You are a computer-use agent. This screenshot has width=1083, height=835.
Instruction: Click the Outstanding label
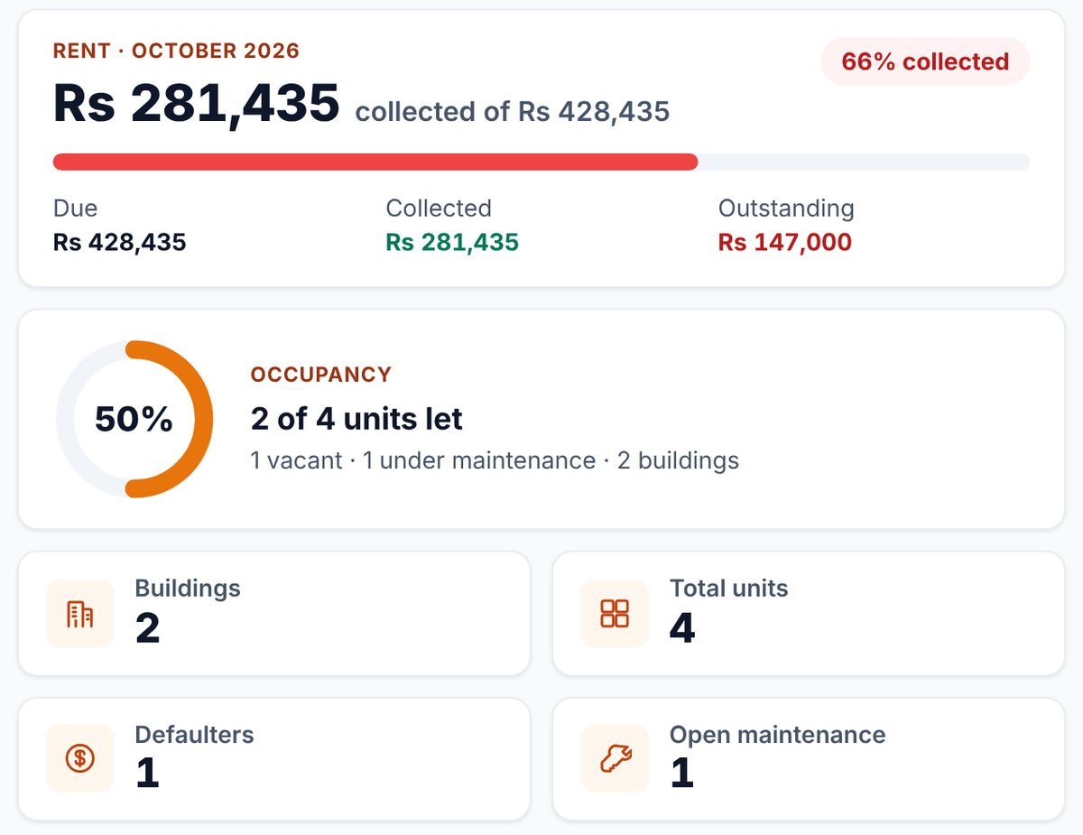[x=786, y=209]
